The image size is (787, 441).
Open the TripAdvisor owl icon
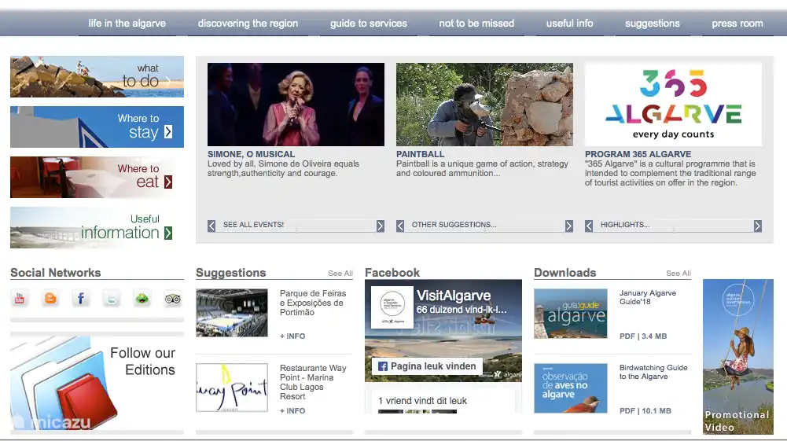[173, 299]
